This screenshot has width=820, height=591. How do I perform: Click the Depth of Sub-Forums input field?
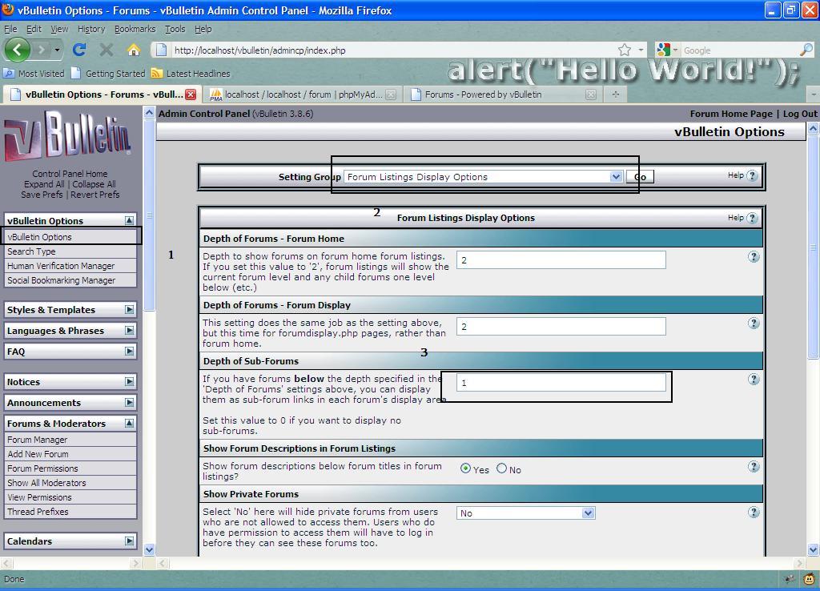pos(561,383)
